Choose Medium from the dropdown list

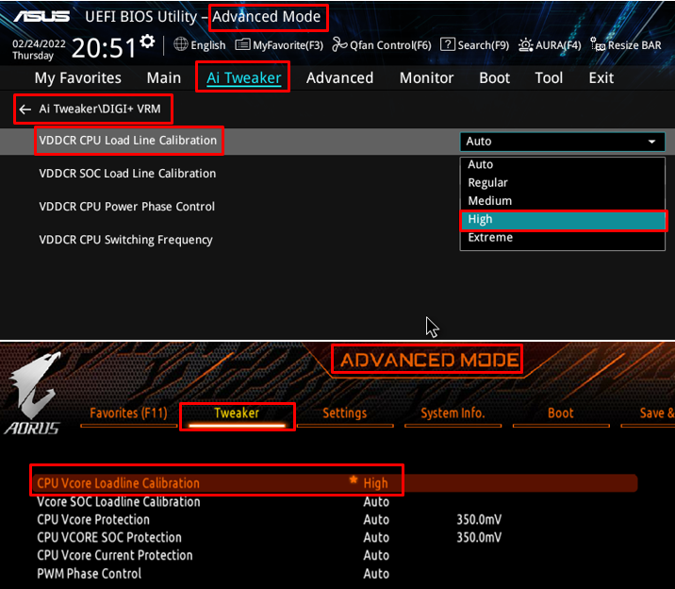pyautogui.click(x=562, y=201)
